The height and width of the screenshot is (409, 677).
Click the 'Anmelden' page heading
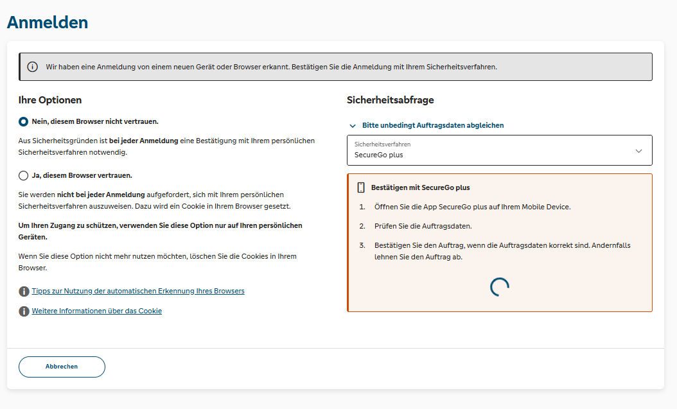pyautogui.click(x=48, y=22)
